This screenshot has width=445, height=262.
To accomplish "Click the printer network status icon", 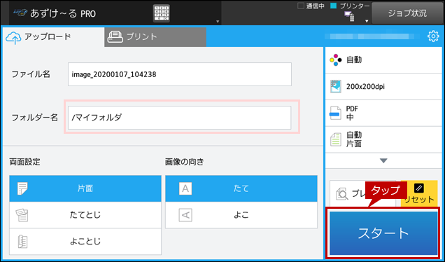I will [349, 17].
